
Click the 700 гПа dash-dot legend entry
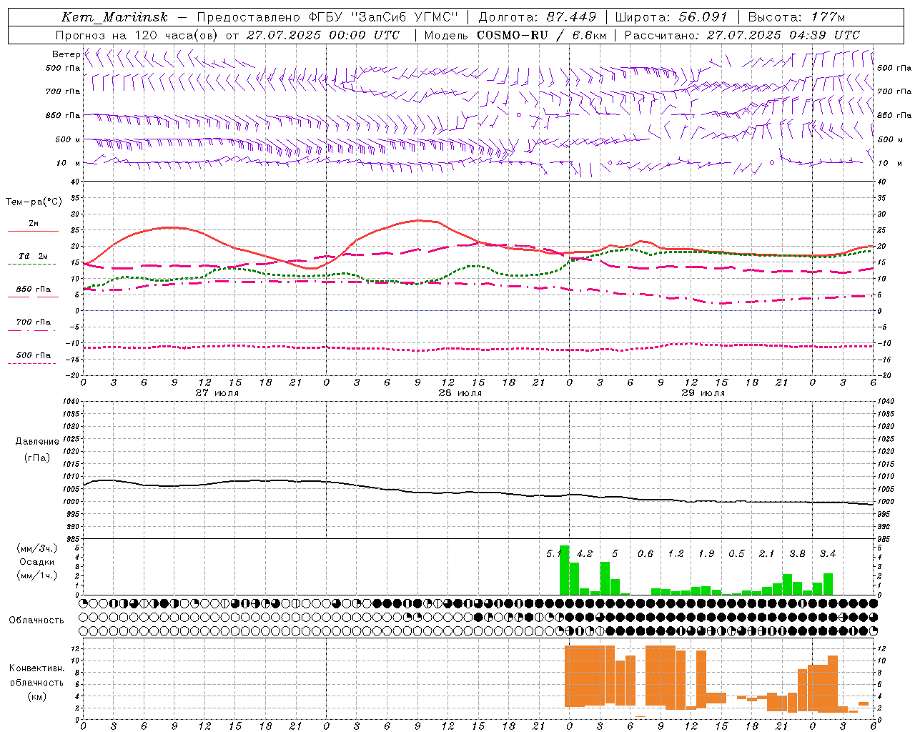tap(34, 322)
